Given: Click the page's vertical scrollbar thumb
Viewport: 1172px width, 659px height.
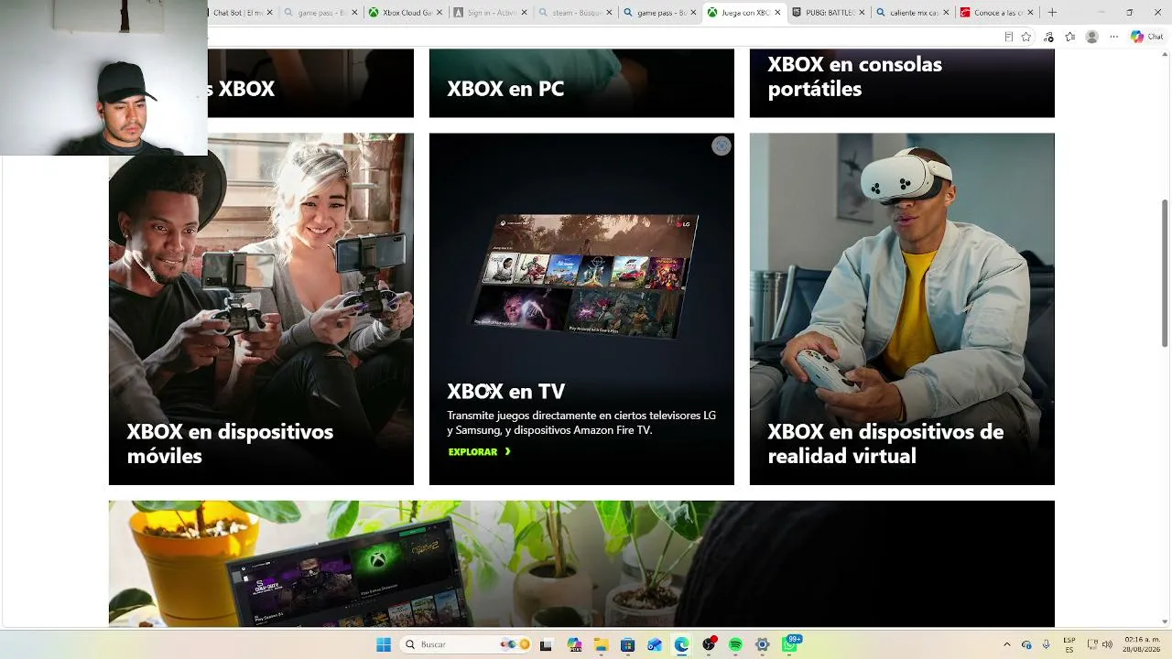Looking at the screenshot, I should pos(1165,273).
